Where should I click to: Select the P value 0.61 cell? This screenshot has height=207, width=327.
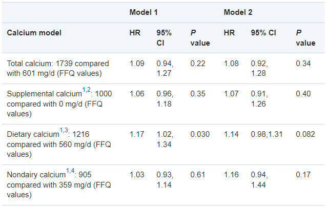[x=197, y=175]
